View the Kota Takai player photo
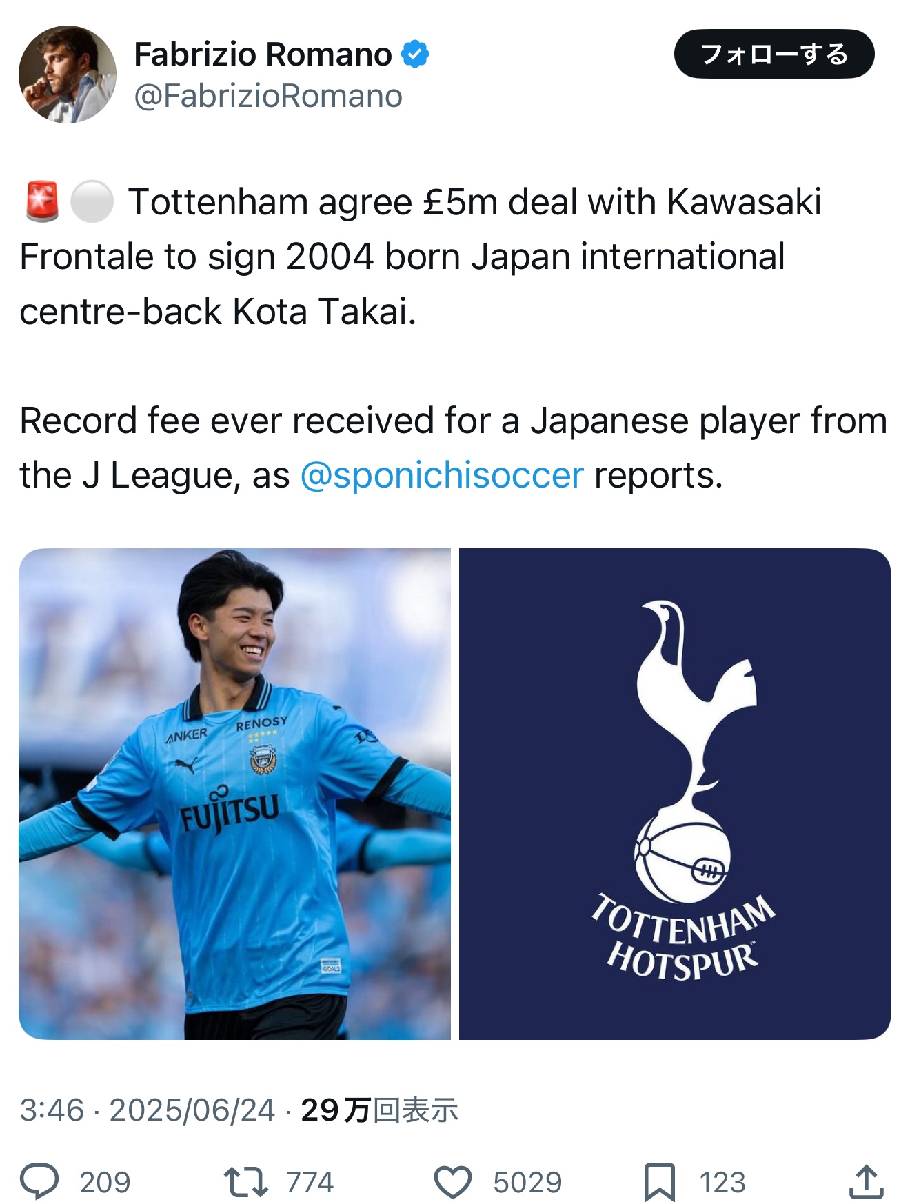This screenshot has height=1202, width=910. tap(234, 794)
